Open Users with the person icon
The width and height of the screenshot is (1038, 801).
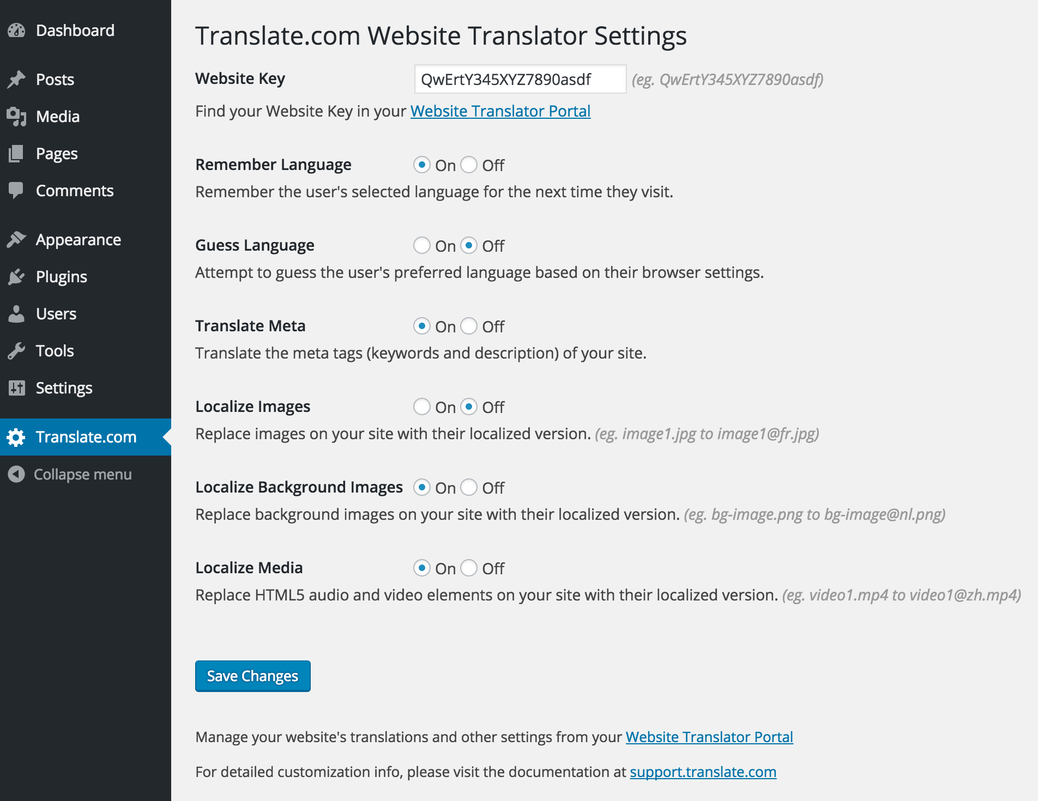tap(17, 313)
